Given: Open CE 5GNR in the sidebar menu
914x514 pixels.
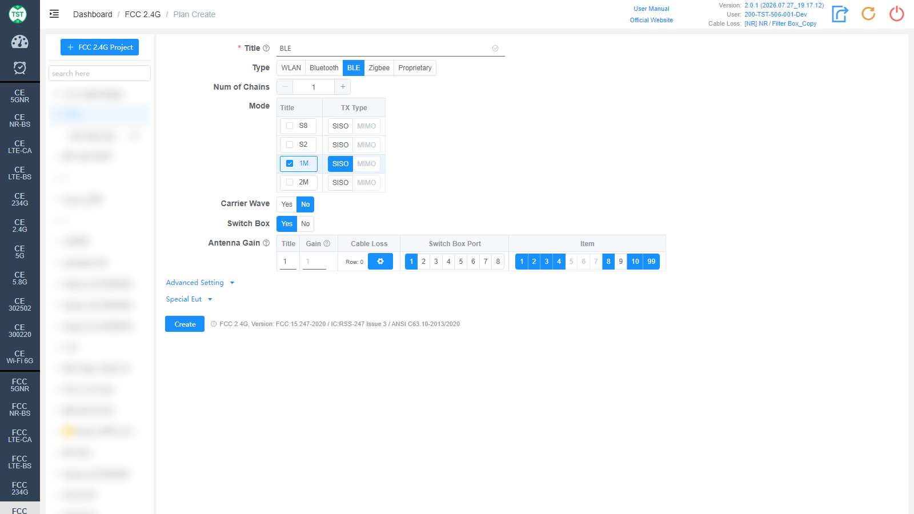Looking at the screenshot, I should (20, 96).
